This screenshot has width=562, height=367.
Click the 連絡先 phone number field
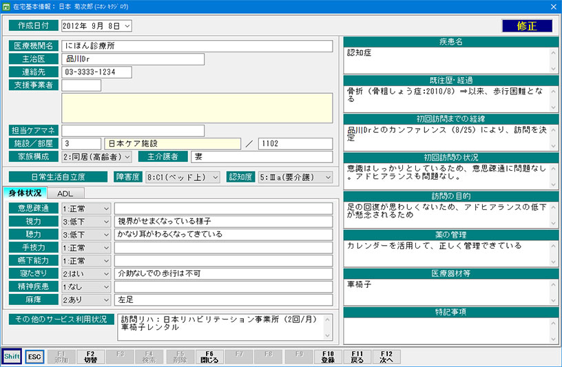point(97,72)
